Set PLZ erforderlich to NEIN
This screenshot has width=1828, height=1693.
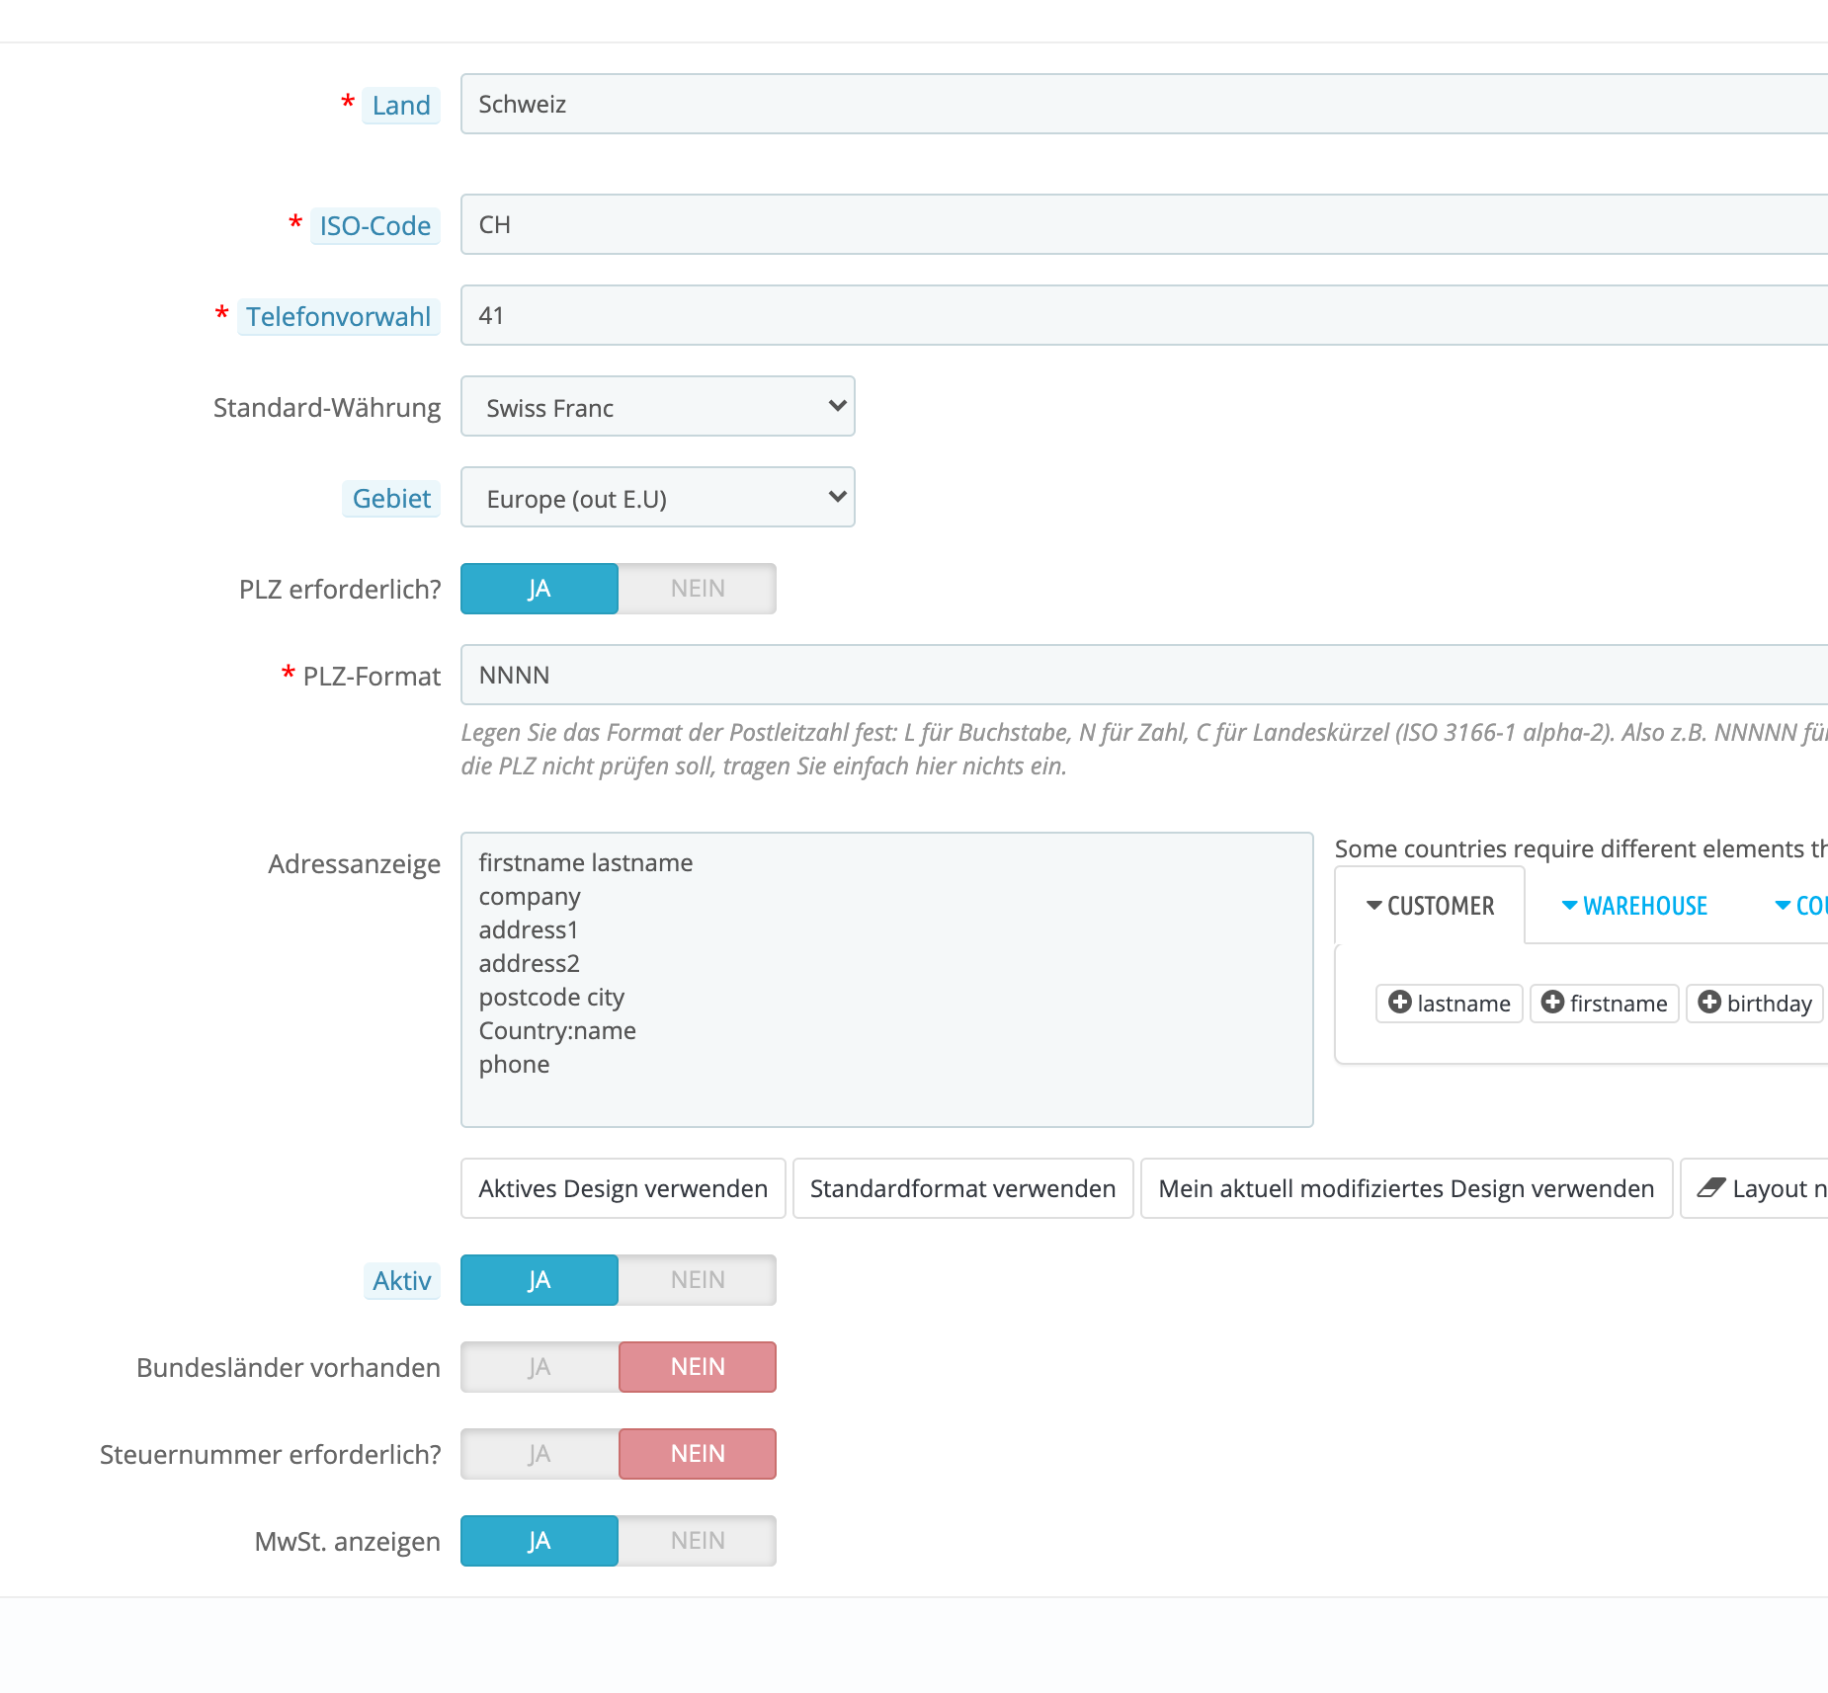[x=698, y=589]
